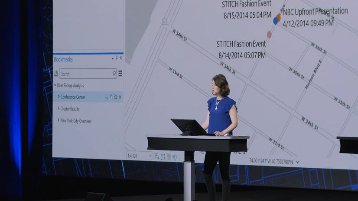Click the STITCH Fashion Event 8/15/2014 label

(x=247, y=10)
